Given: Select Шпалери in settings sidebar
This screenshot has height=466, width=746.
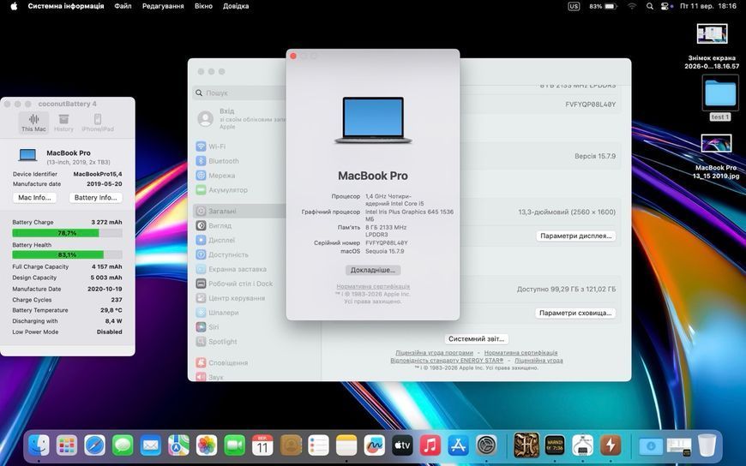Looking at the screenshot, I should point(240,313).
